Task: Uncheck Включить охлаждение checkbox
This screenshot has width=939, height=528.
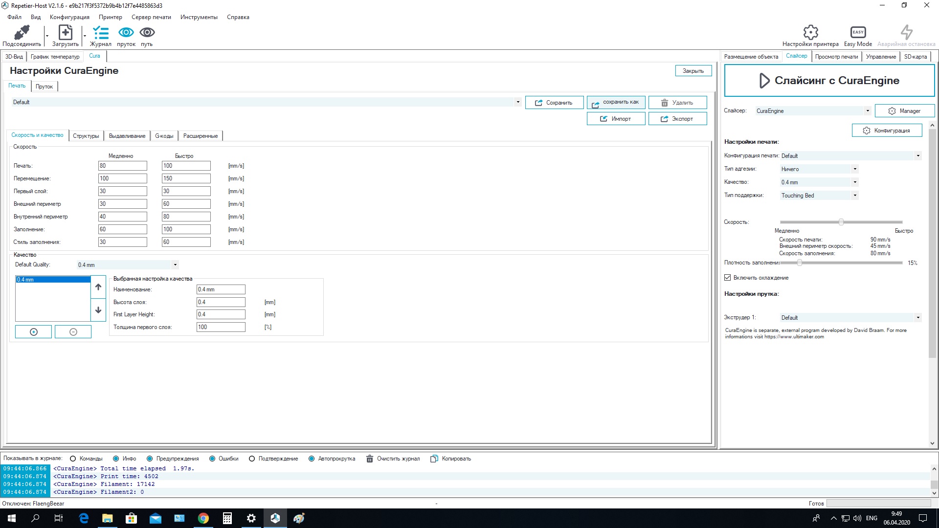Action: click(728, 278)
